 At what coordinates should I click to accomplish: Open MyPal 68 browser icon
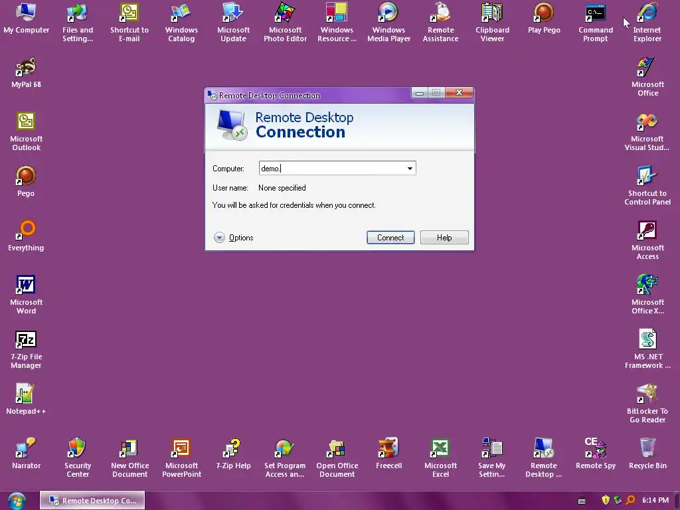click(x=26, y=73)
